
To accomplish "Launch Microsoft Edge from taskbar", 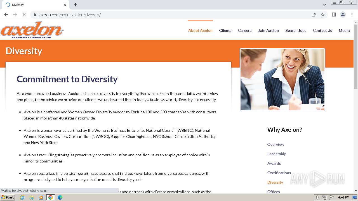I will pos(60,197).
